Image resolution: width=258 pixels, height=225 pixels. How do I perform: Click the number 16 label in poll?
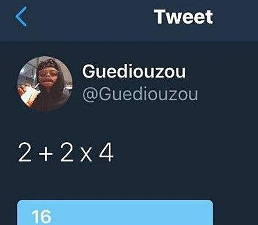(x=41, y=217)
